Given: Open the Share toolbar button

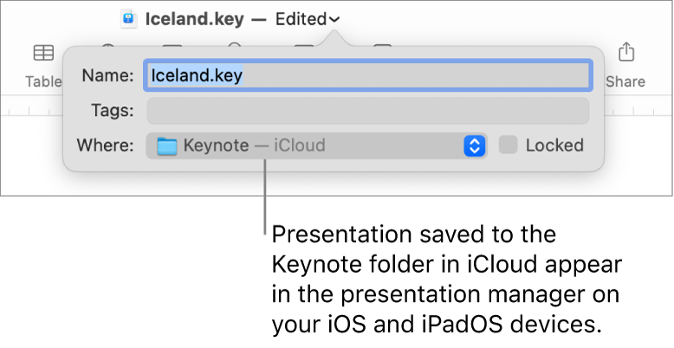Looking at the screenshot, I should (625, 54).
